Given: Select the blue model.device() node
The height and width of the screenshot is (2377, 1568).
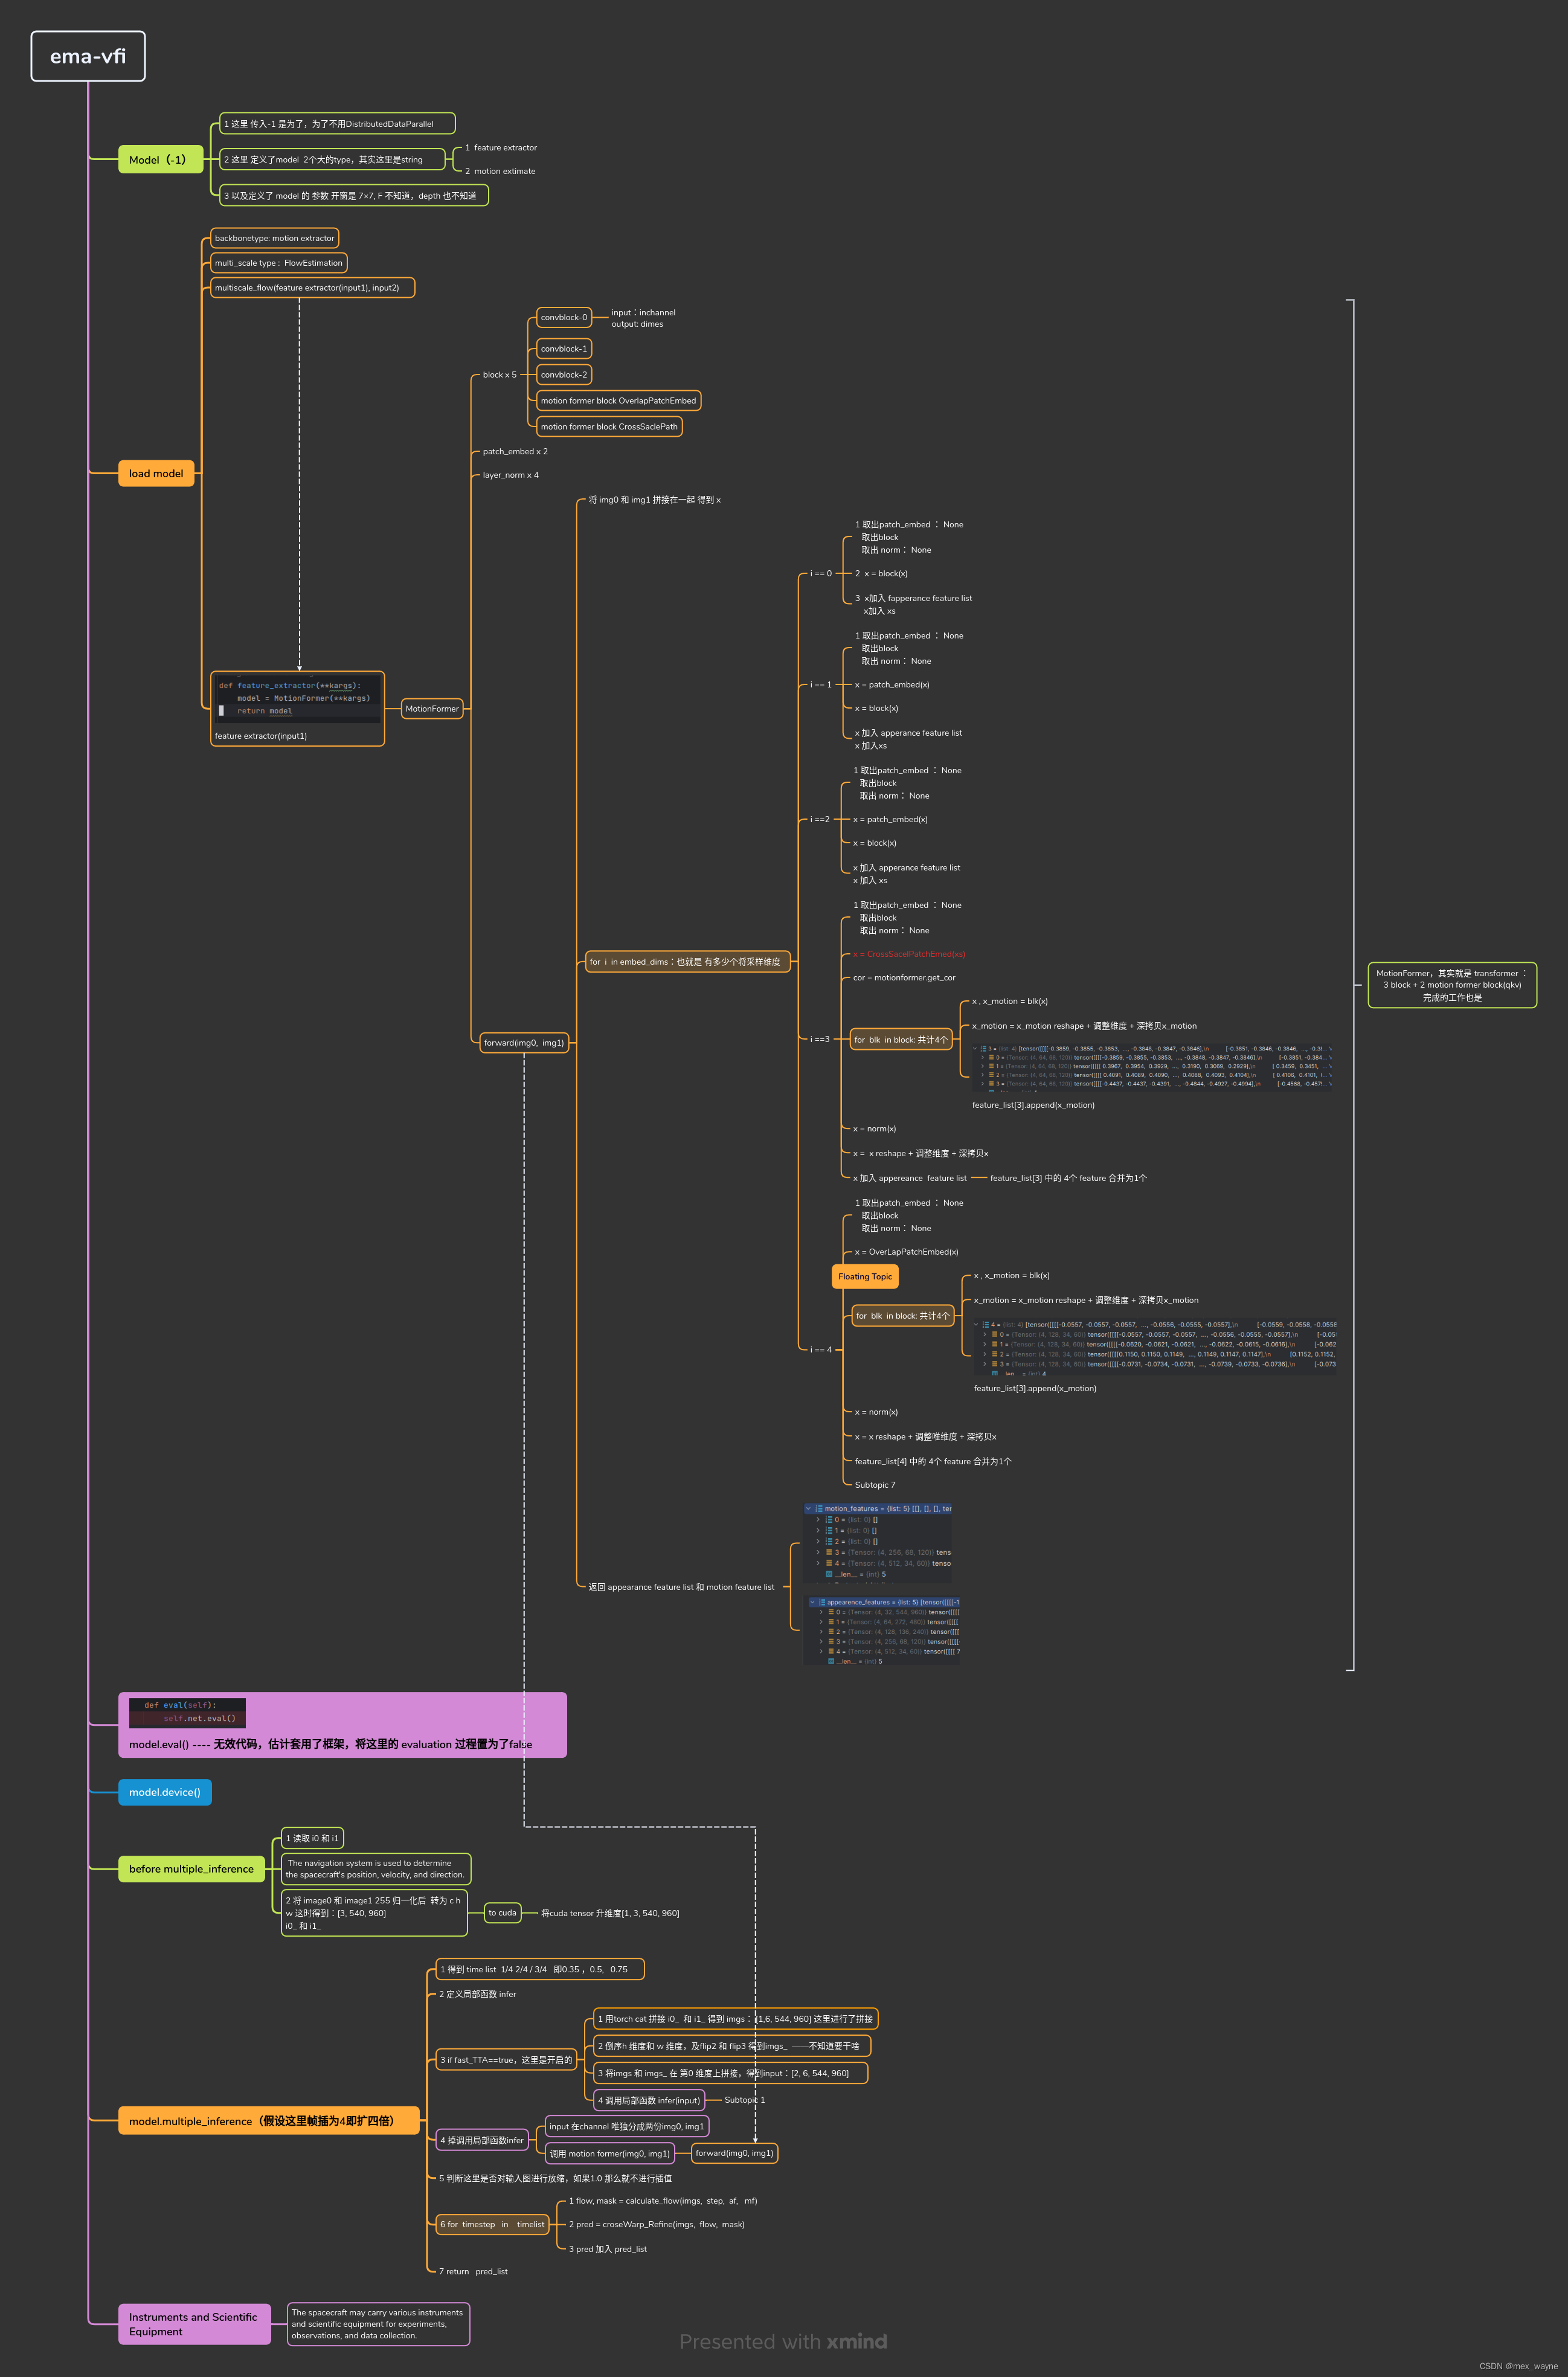Looking at the screenshot, I should [165, 1792].
